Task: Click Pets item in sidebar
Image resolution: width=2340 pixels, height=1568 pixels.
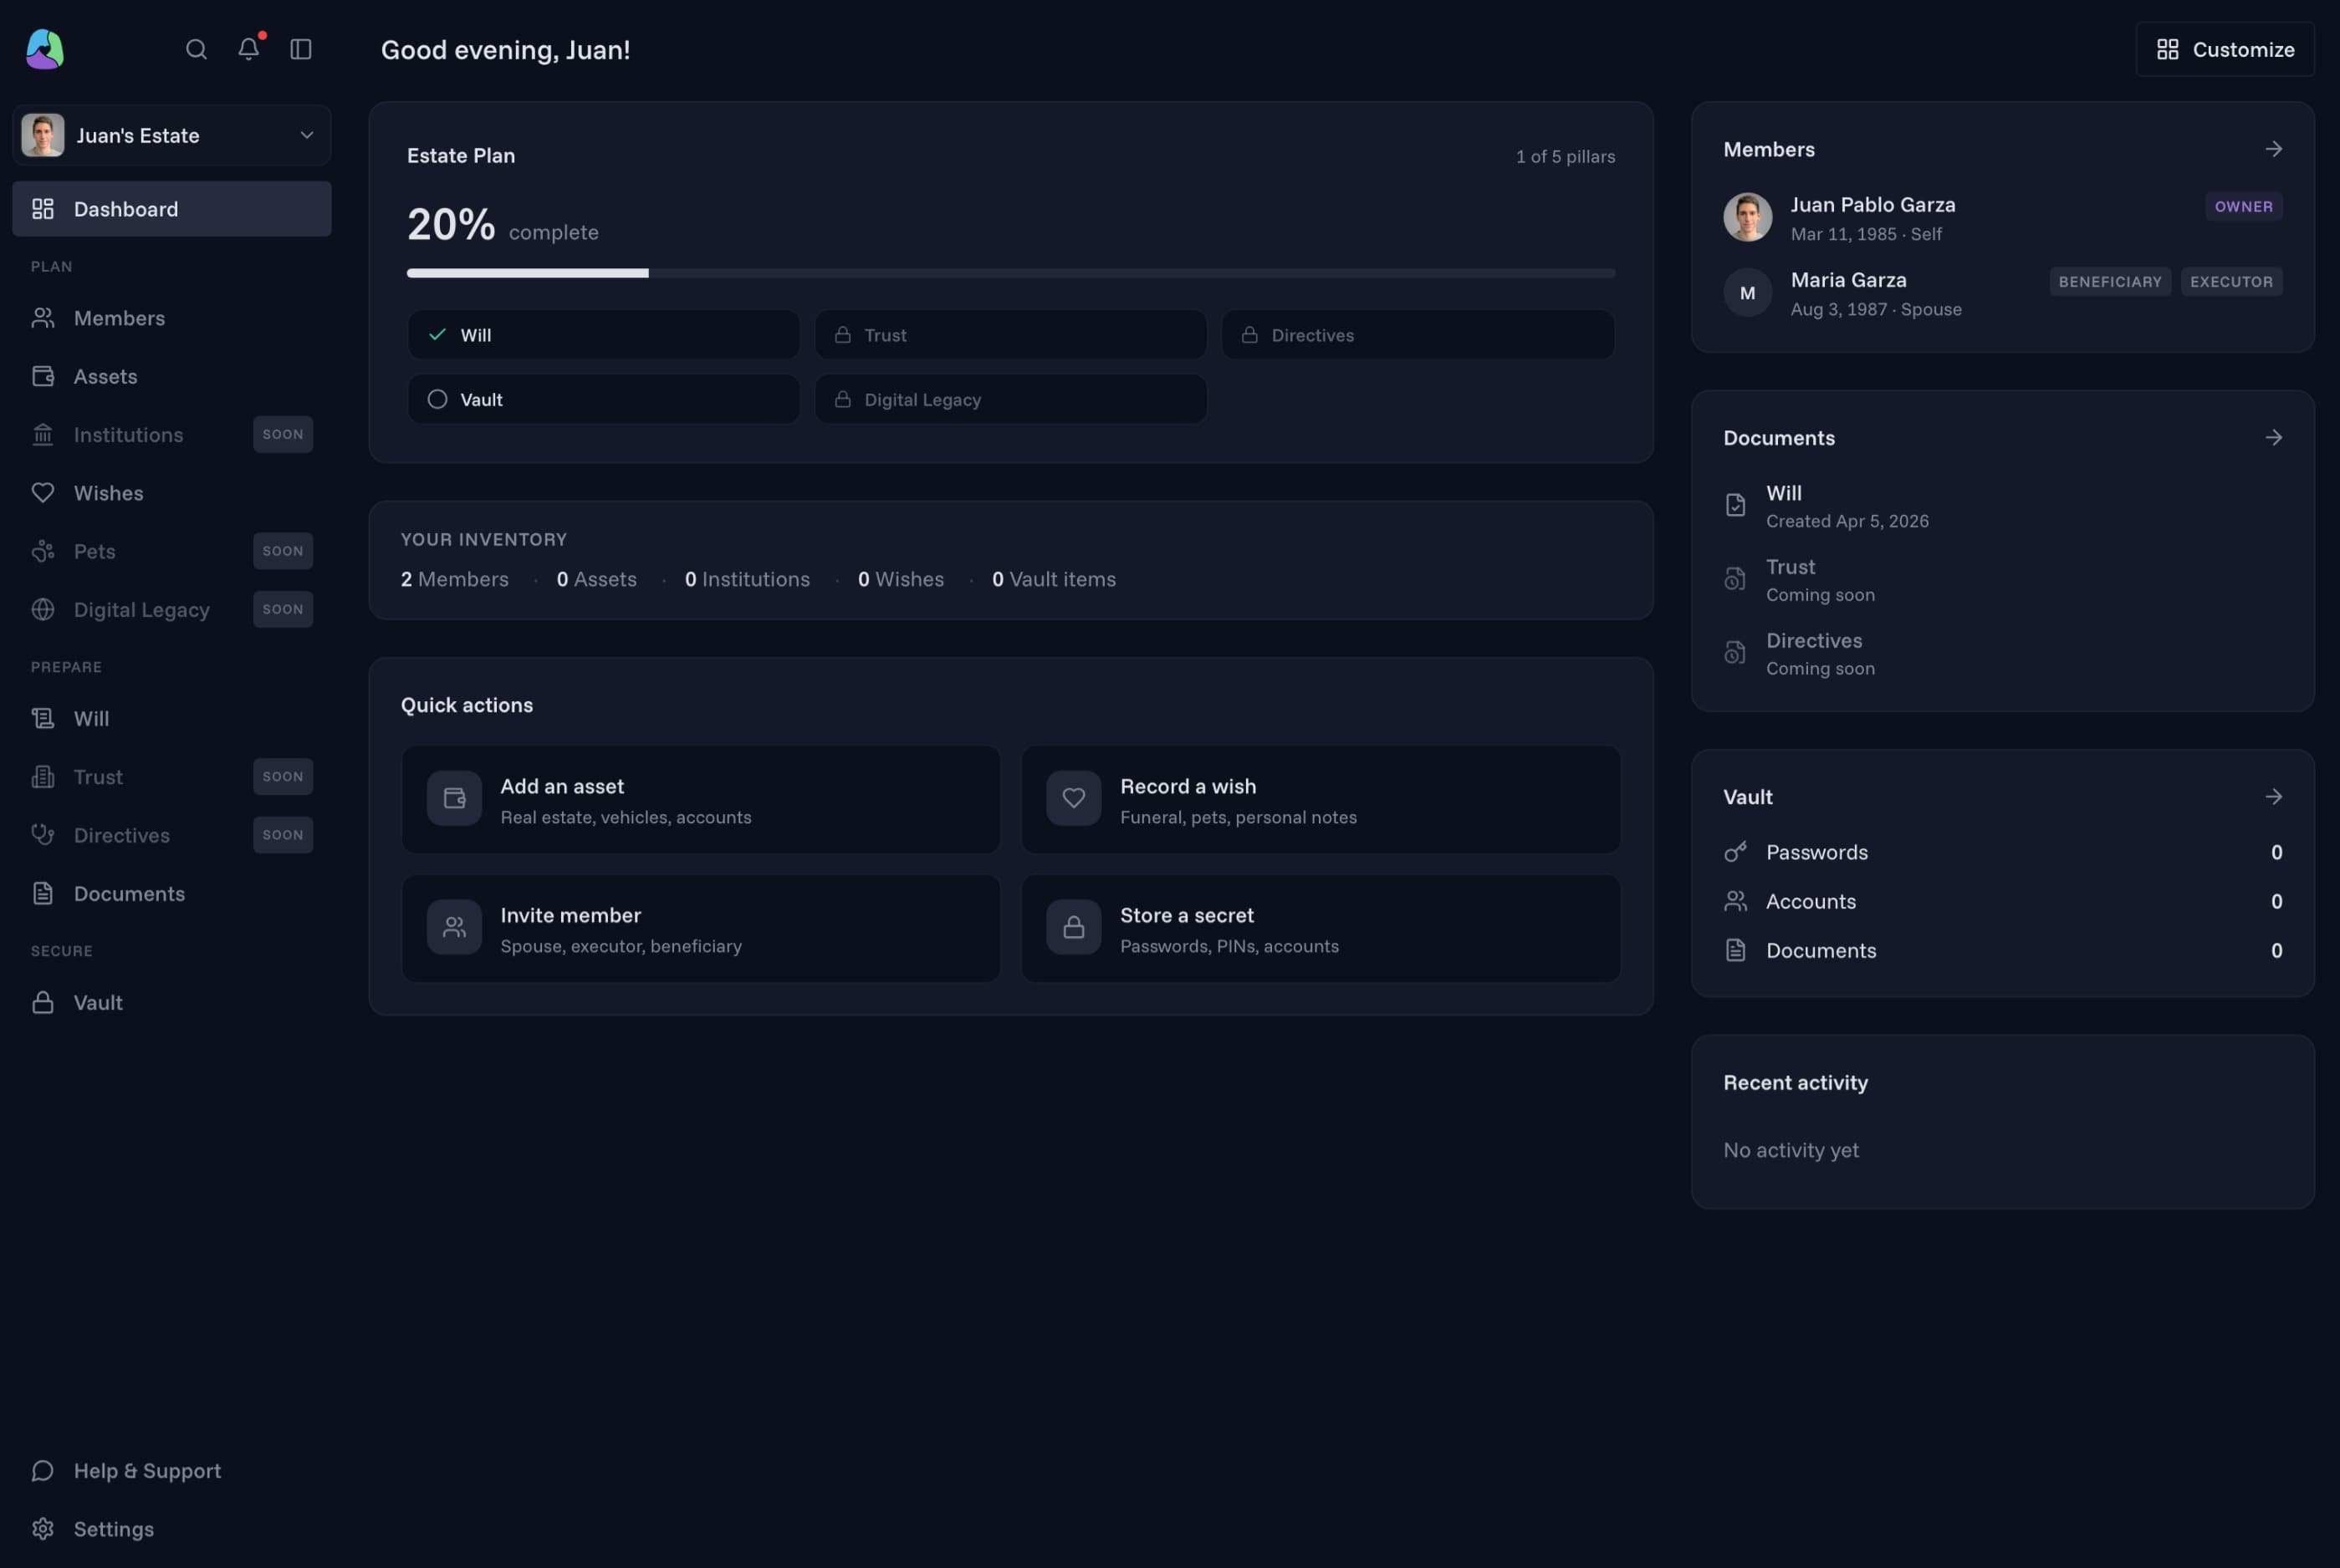Action: 172,551
